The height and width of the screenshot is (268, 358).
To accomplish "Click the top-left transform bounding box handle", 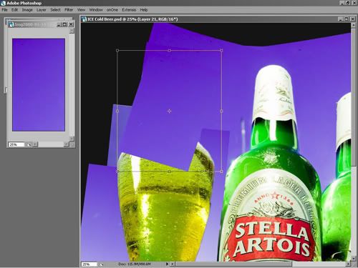I will click(117, 51).
